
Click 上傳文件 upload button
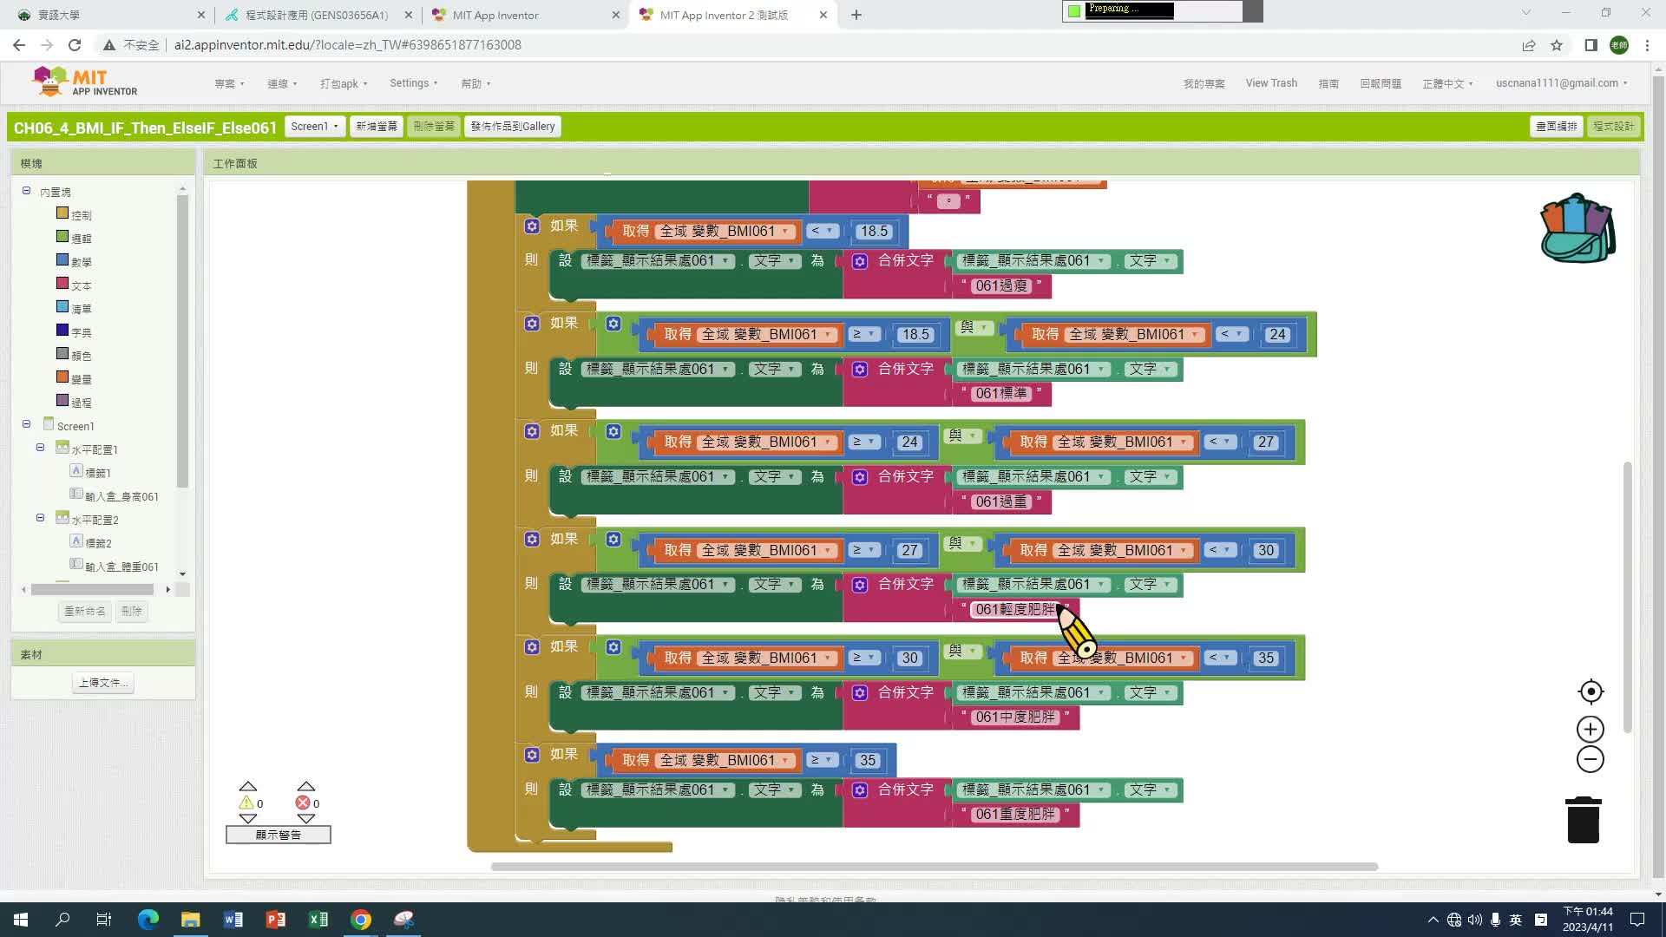[x=103, y=683]
